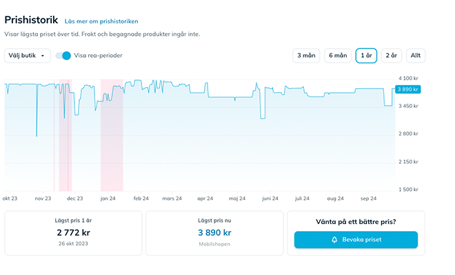Open the 'Välj butik' store dropdown
This screenshot has width=455, height=275.
tap(28, 55)
